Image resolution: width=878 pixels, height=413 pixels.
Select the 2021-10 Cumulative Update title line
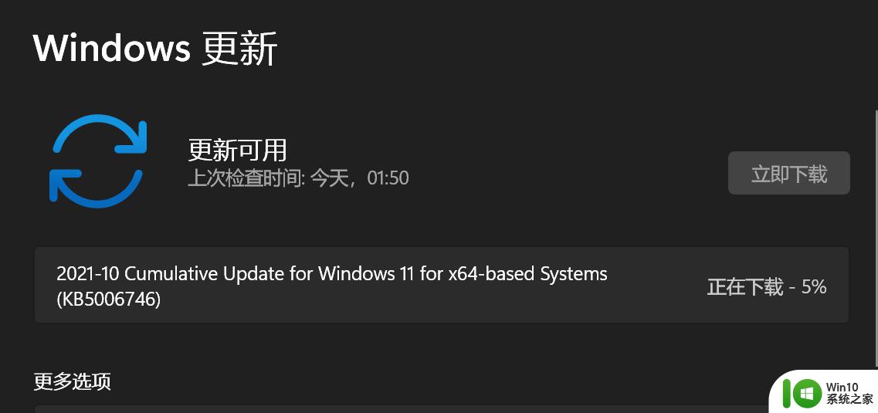(x=332, y=274)
